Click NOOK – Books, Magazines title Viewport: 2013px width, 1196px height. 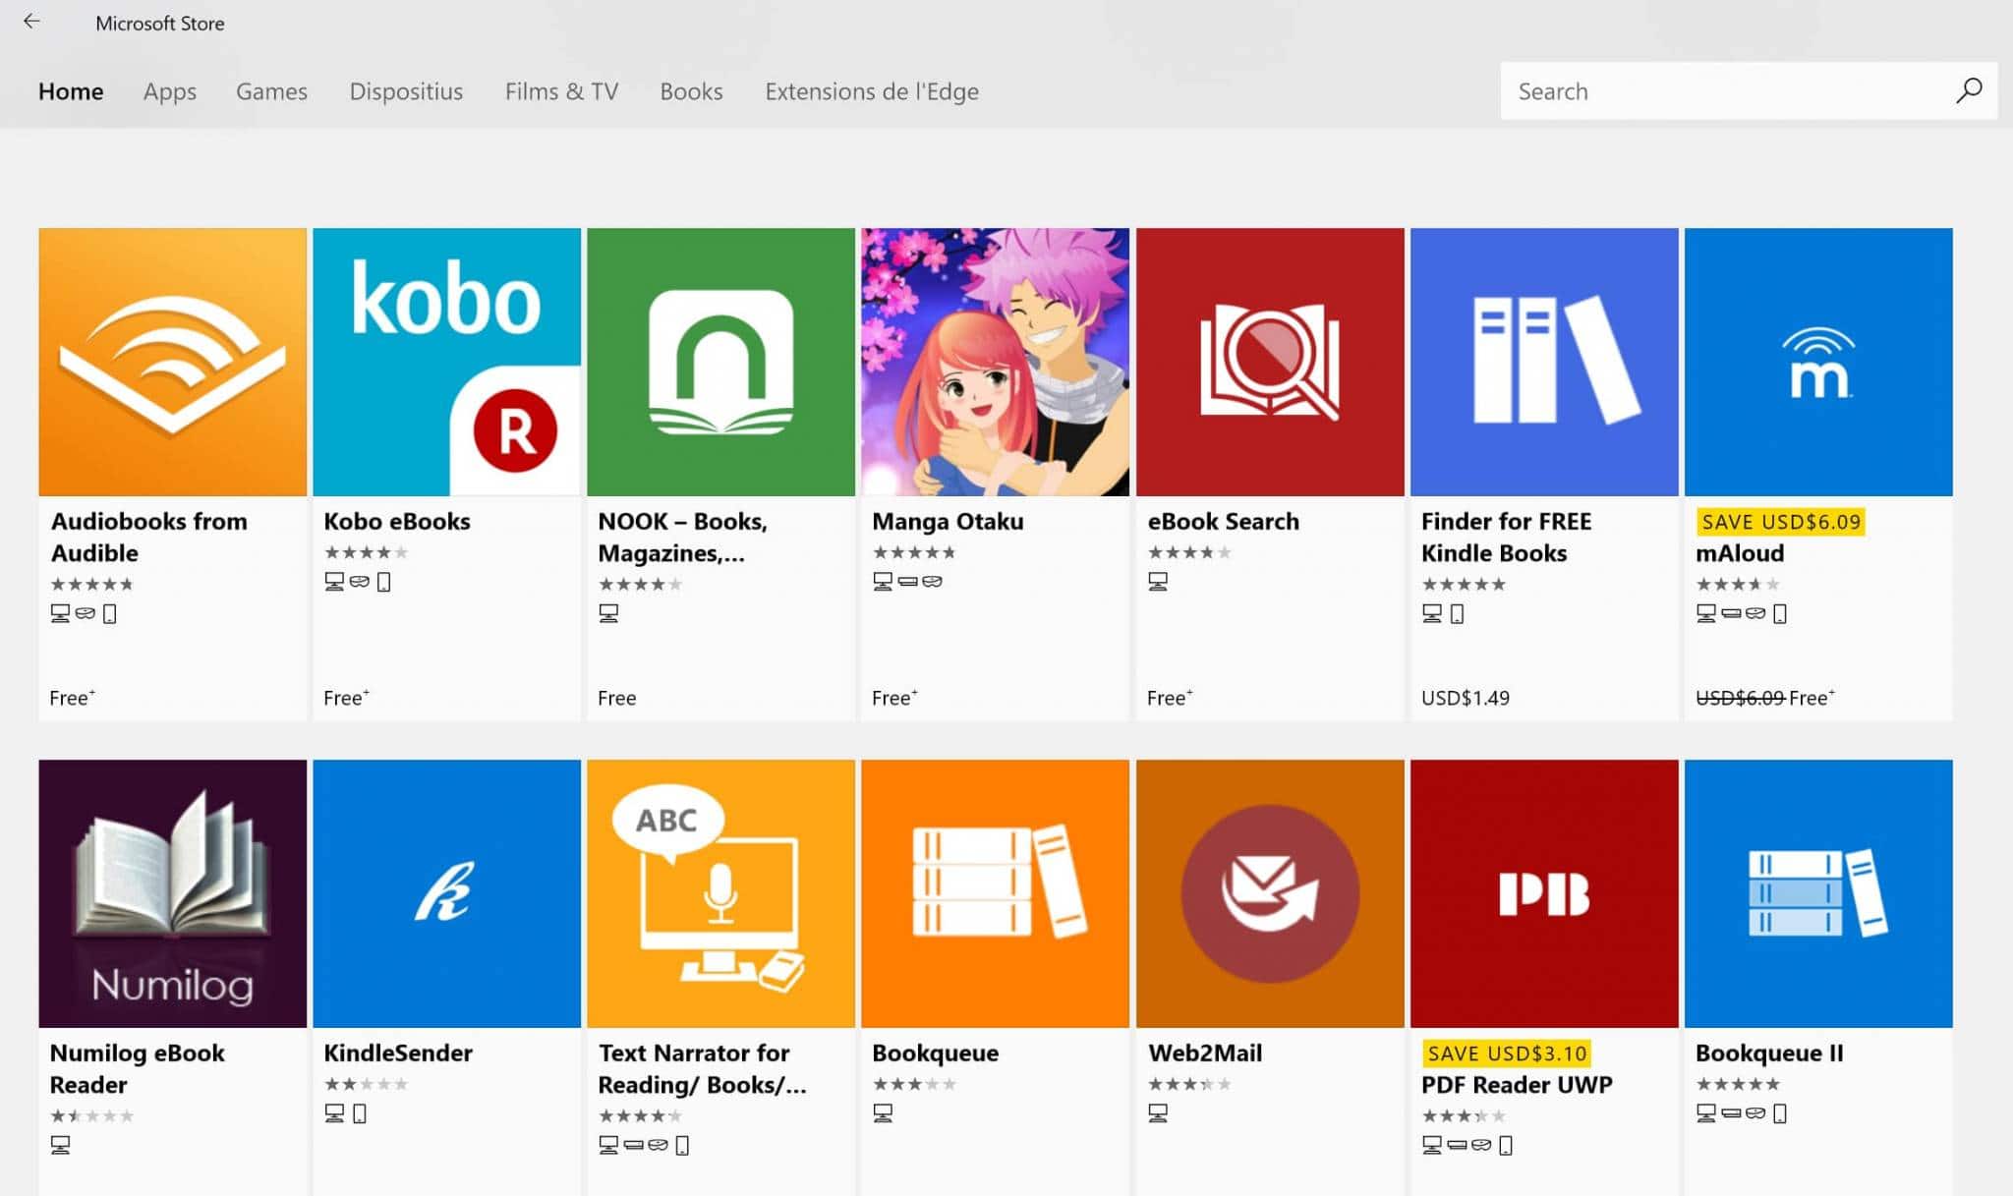coord(682,537)
